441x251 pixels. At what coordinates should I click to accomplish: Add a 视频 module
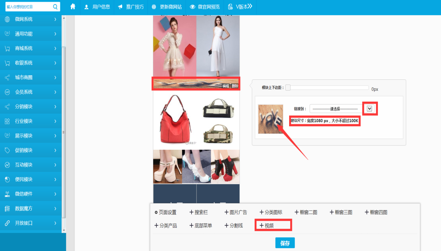[266, 226]
